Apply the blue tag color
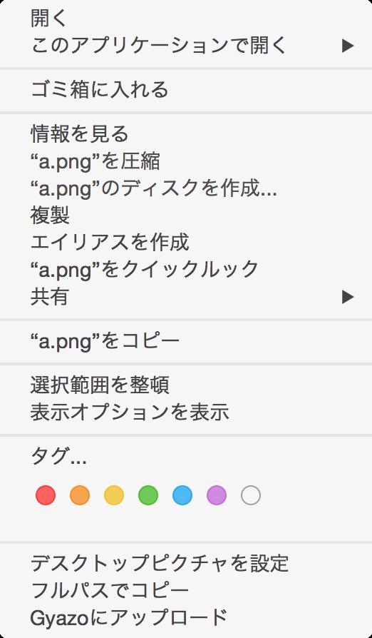 [182, 495]
